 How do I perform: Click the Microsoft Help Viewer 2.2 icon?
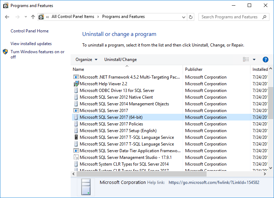(76, 84)
